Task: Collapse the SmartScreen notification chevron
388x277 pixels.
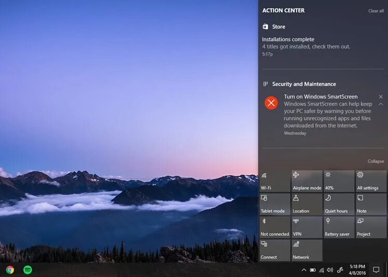Action: click(x=381, y=104)
